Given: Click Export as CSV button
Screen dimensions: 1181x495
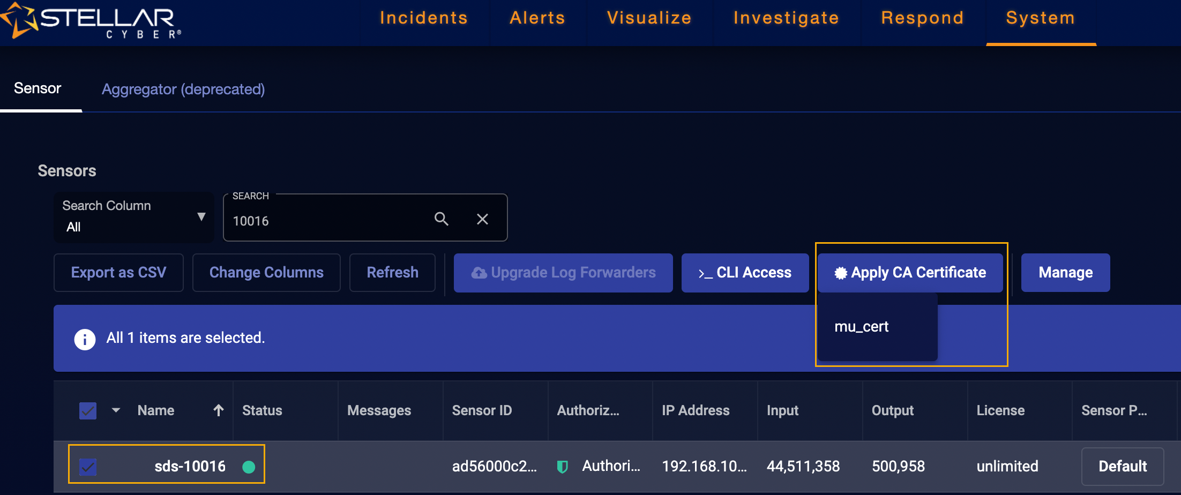Looking at the screenshot, I should (x=118, y=273).
